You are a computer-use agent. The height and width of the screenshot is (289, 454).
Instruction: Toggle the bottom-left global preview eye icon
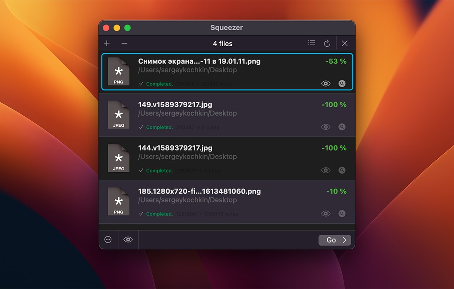tap(128, 240)
